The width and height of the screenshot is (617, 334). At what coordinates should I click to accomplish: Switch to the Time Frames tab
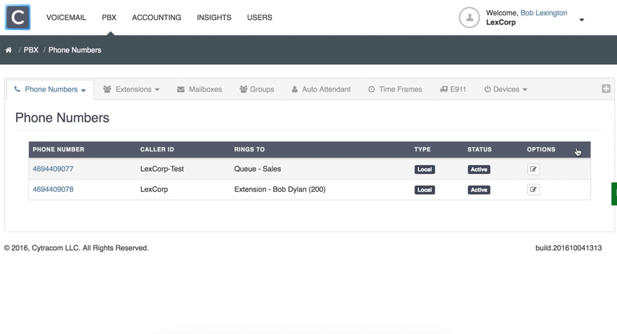click(x=395, y=89)
